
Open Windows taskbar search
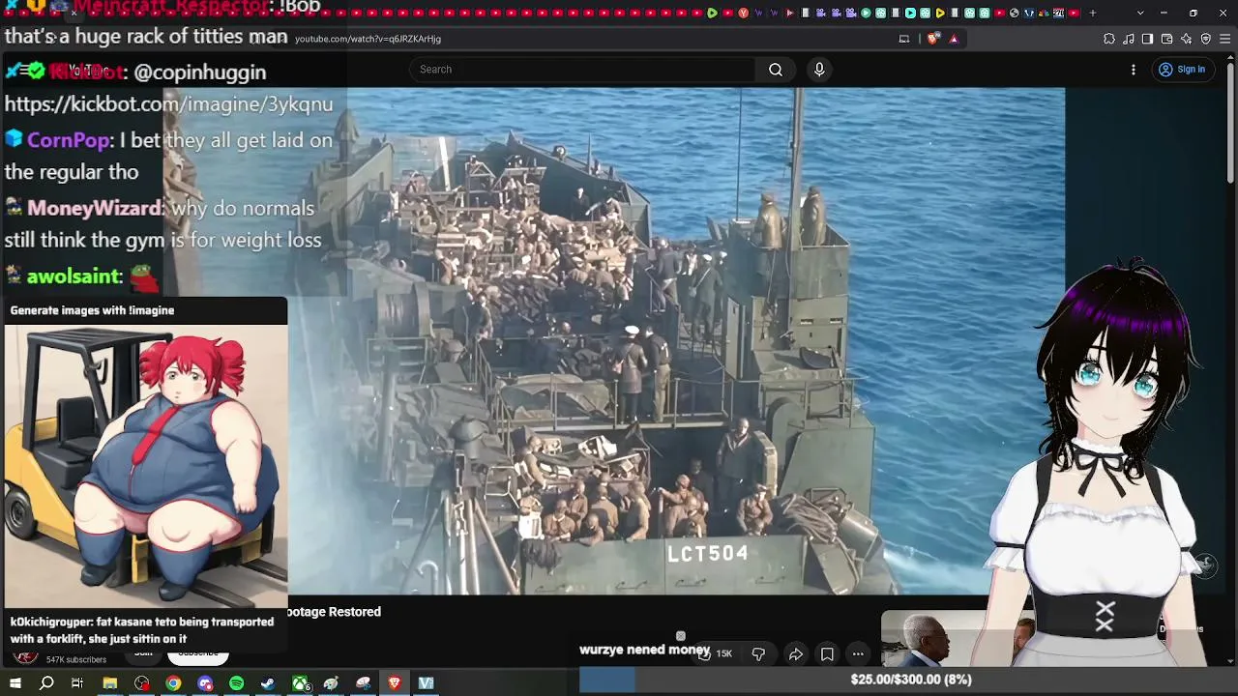(x=46, y=683)
